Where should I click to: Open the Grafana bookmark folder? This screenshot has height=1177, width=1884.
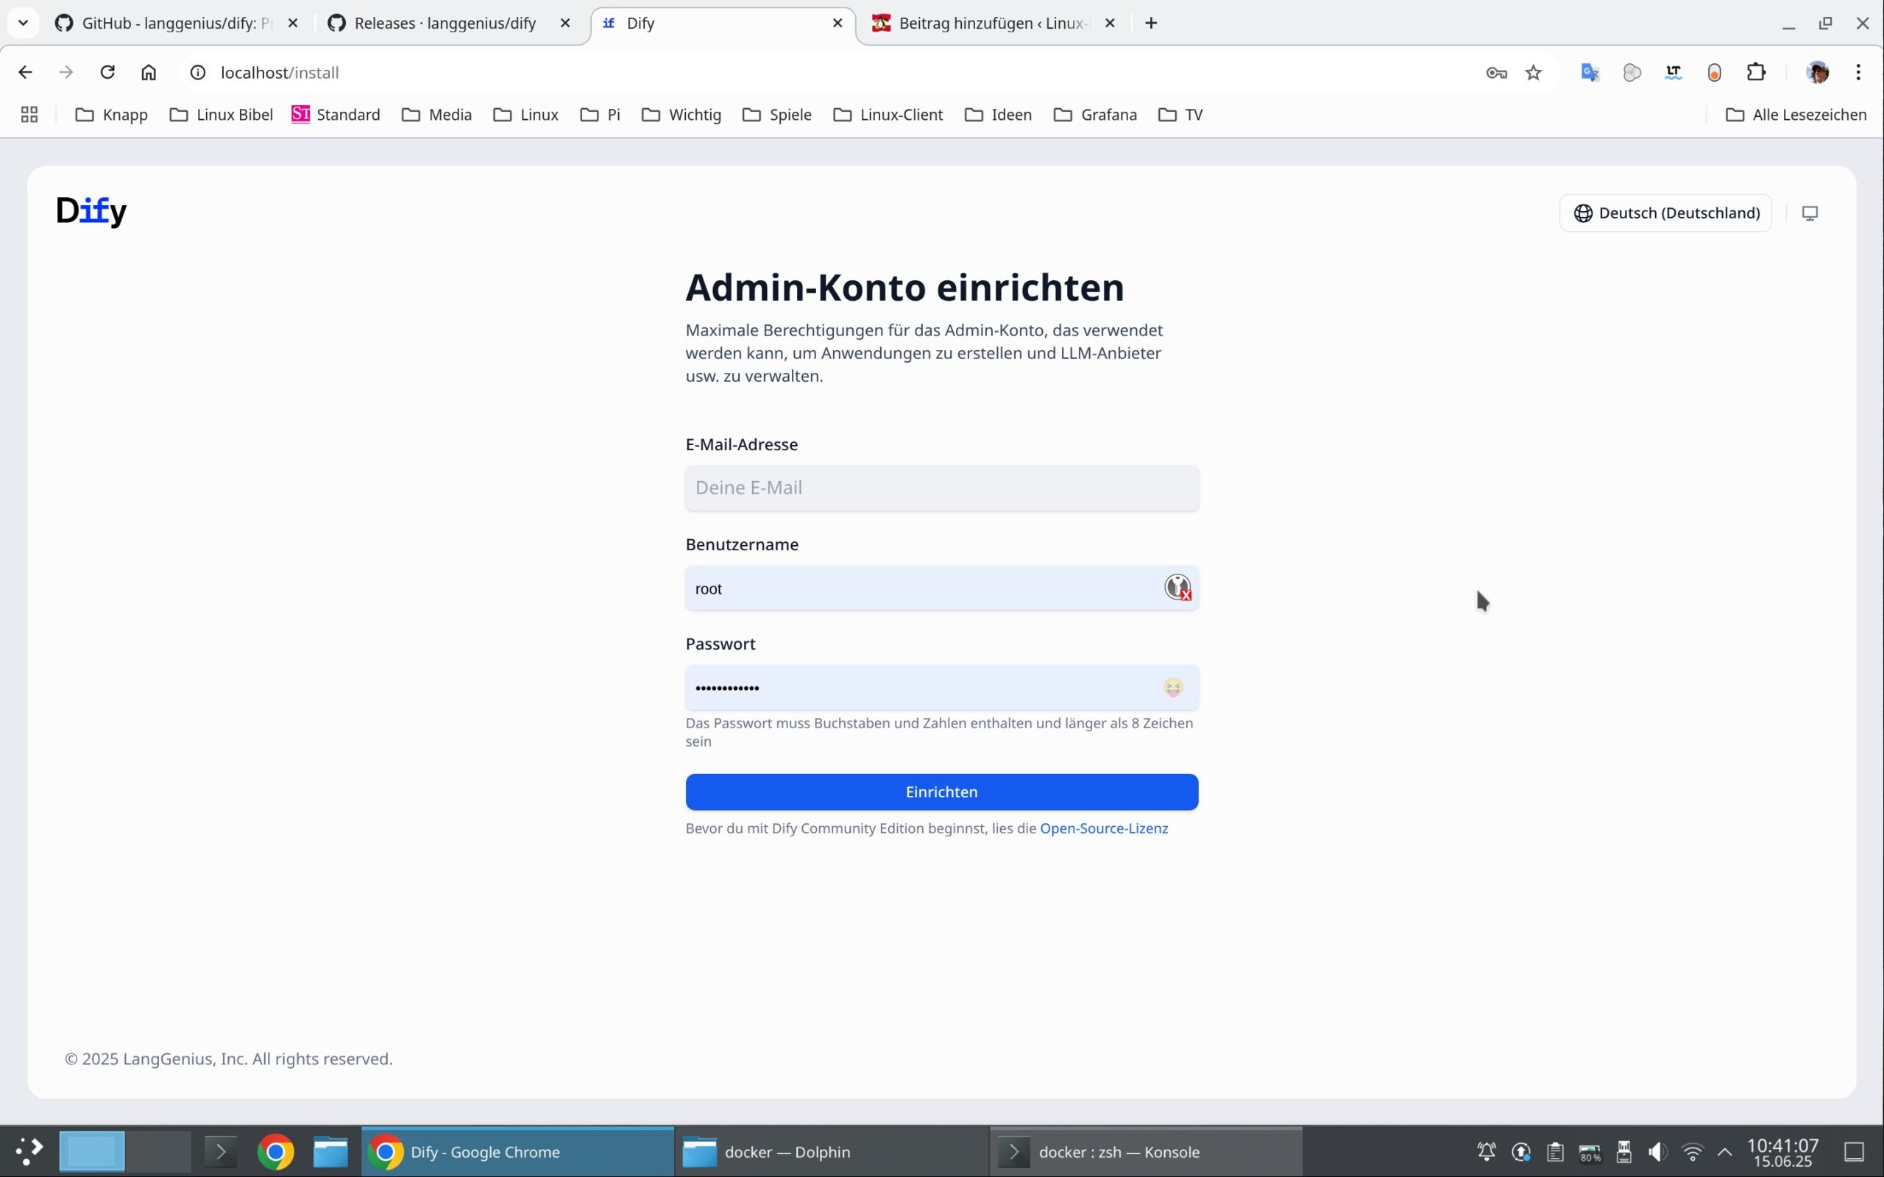(x=1095, y=115)
